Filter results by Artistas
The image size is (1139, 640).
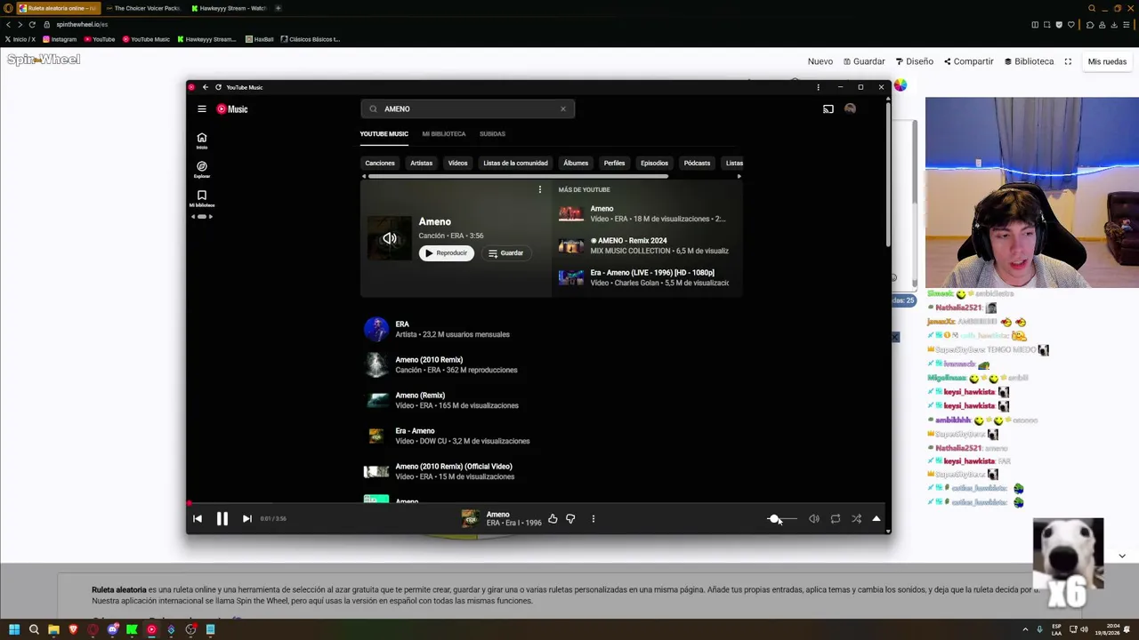[422, 164]
